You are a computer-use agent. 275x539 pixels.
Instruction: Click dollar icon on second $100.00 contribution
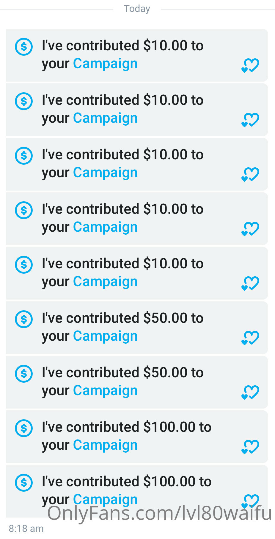click(x=24, y=483)
